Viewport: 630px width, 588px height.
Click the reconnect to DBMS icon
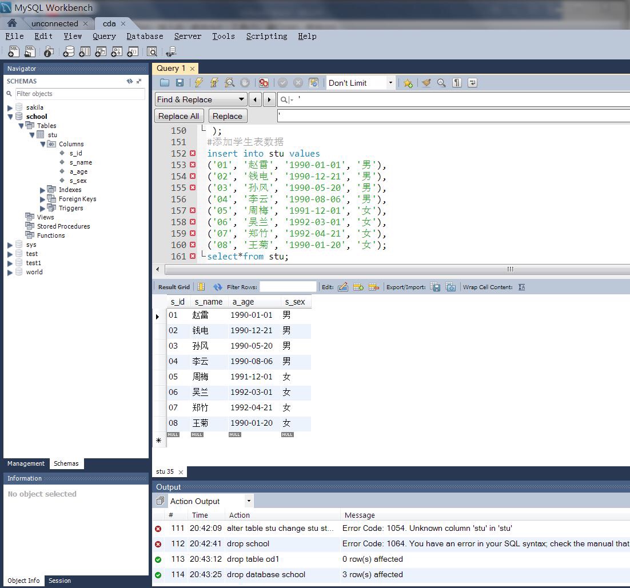click(x=170, y=52)
